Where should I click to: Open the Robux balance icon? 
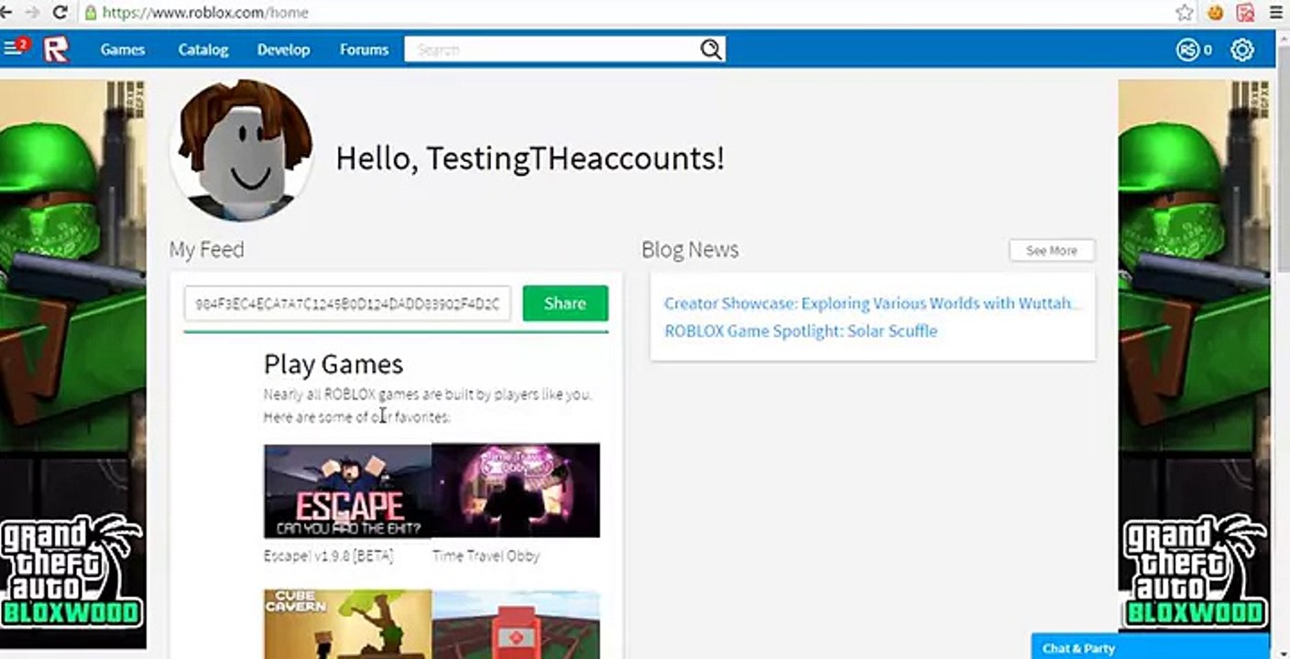(1187, 49)
